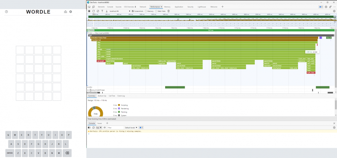Close the Performance tab with its x
This screenshot has height=158, width=337.
click(x=162, y=7)
